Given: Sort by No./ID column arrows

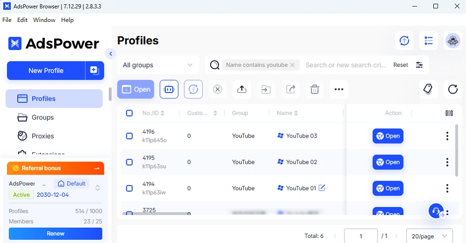Looking at the screenshot, I should tap(162, 113).
